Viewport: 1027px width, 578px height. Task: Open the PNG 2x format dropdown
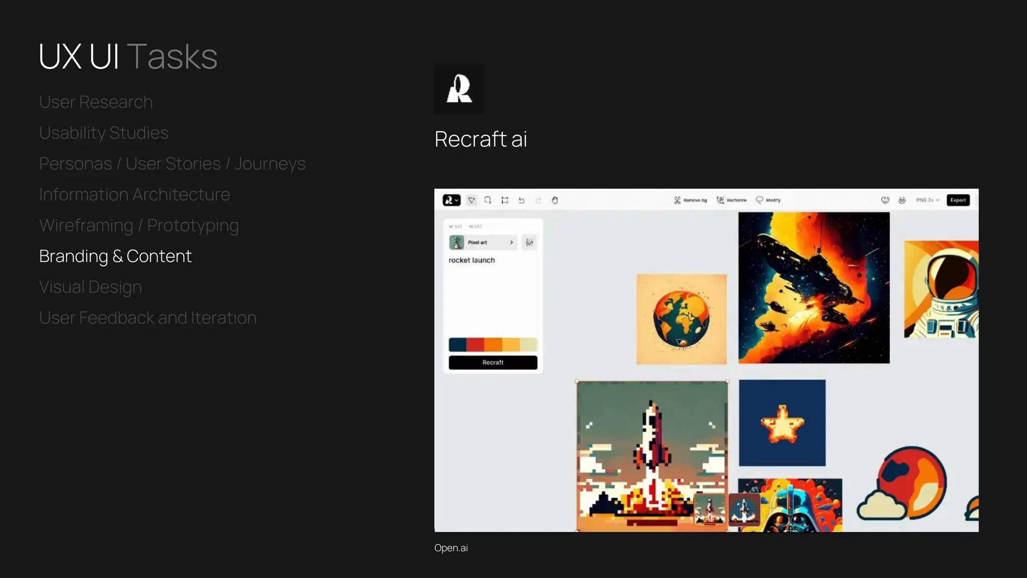(928, 200)
